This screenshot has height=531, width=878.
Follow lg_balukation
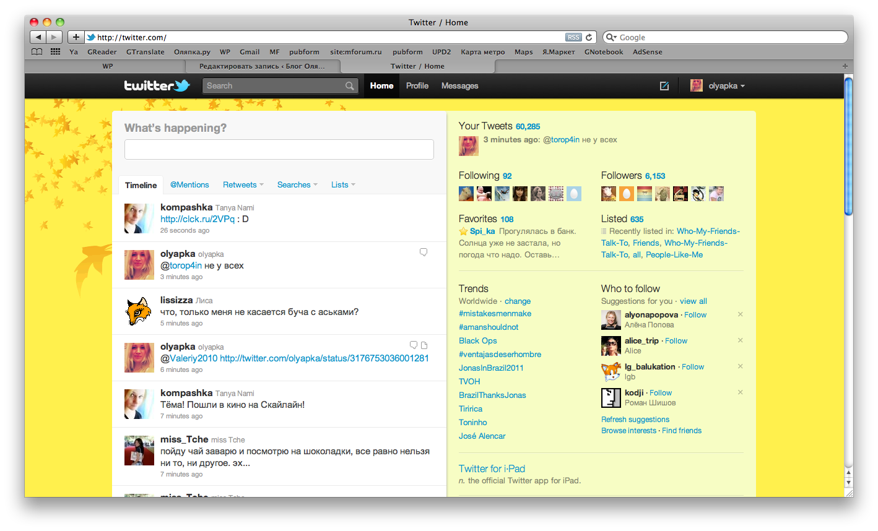(x=693, y=366)
